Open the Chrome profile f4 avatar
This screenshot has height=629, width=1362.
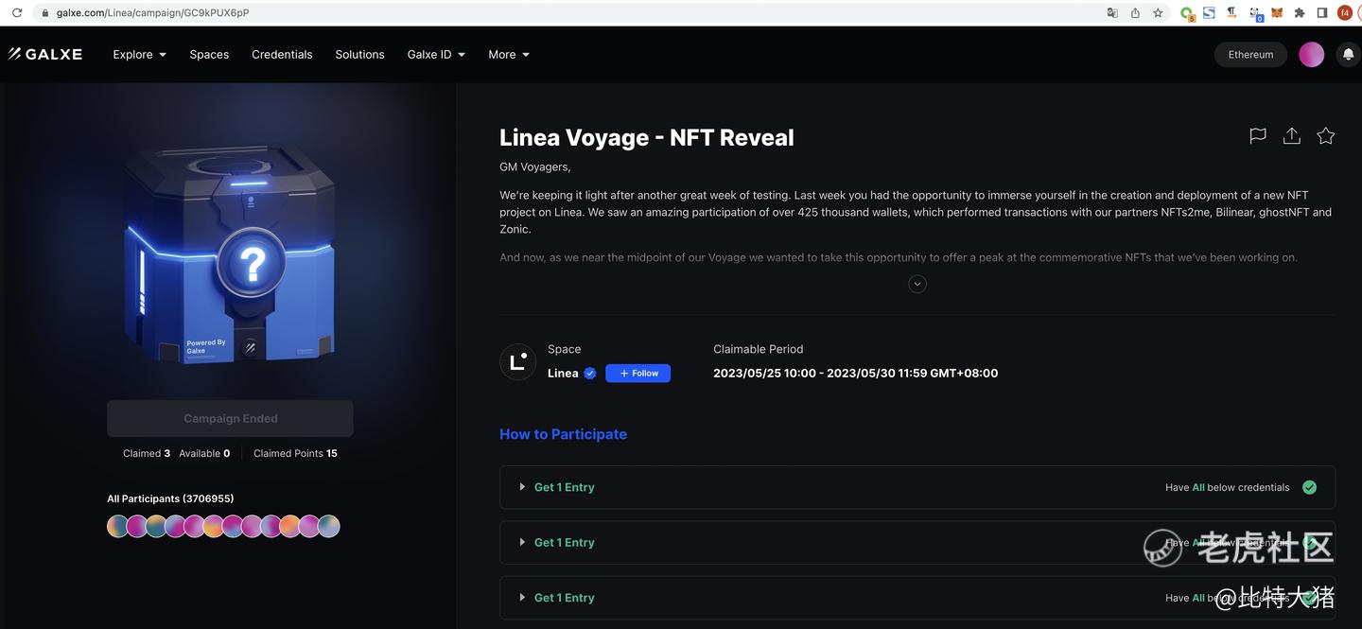pos(1345,13)
